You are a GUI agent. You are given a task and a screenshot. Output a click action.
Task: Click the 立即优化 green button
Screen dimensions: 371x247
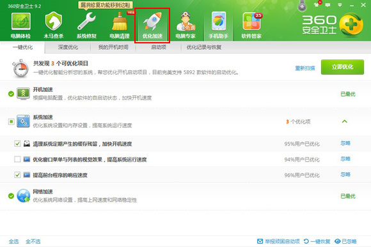[x=342, y=67]
